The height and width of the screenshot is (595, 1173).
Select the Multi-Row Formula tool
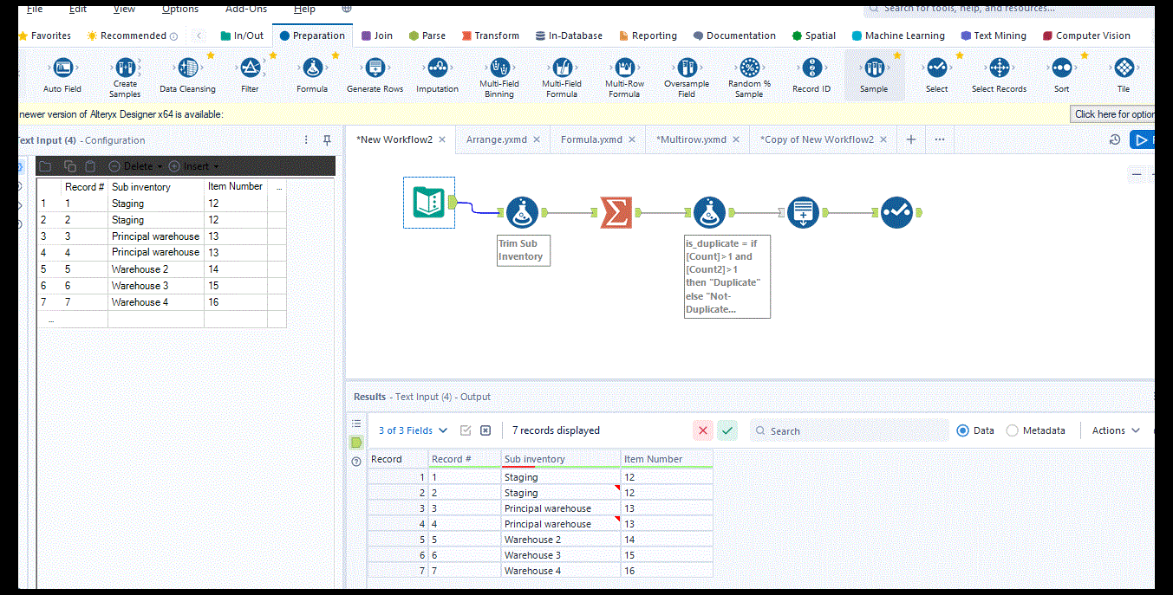[624, 69]
